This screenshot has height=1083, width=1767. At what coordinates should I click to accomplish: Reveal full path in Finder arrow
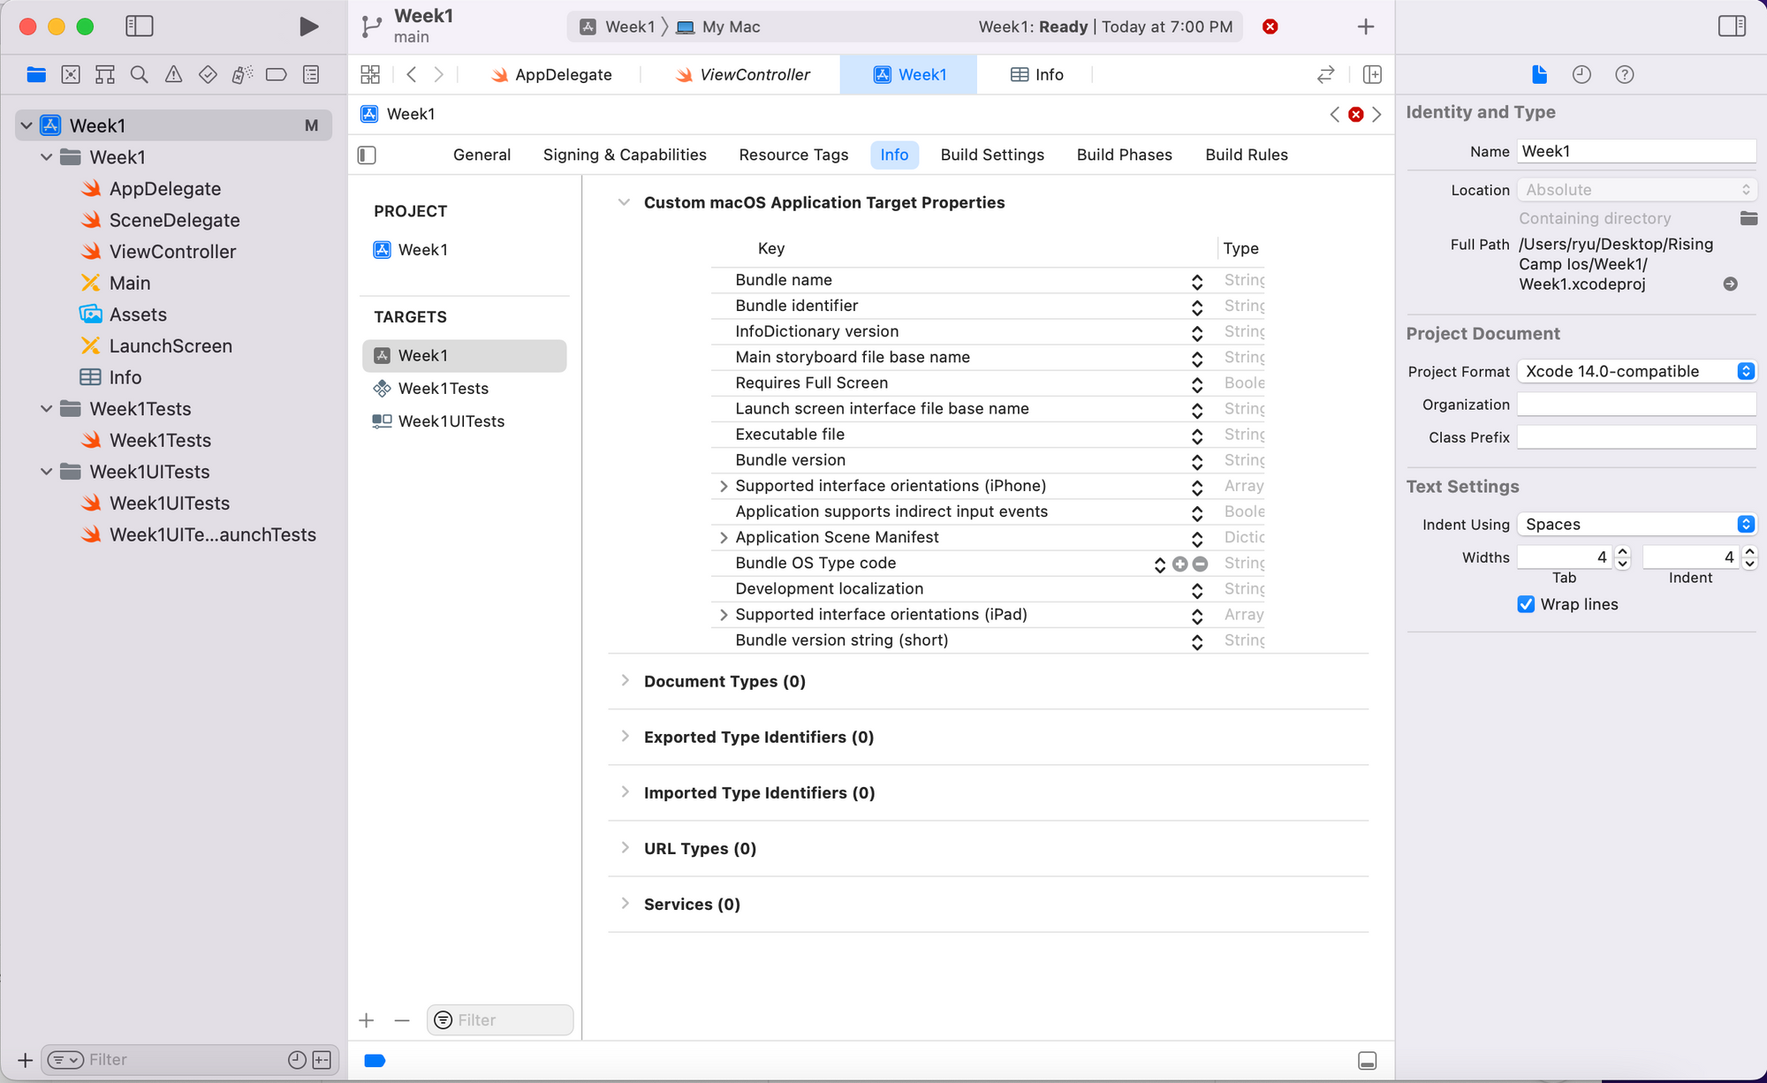pos(1730,284)
